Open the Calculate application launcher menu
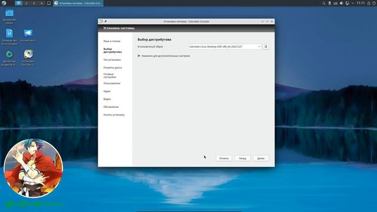Screen dimensions: 377x212 [x=4, y=3]
